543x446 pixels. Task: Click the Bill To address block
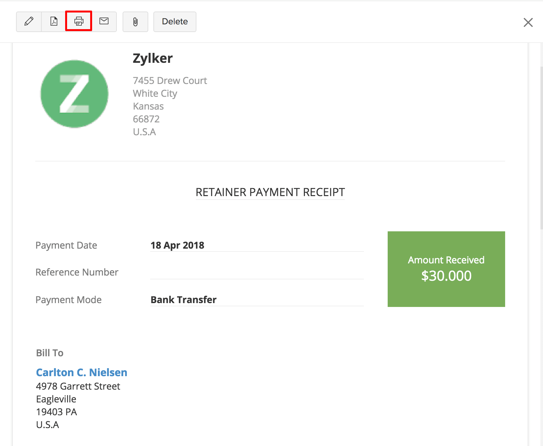[78, 399]
